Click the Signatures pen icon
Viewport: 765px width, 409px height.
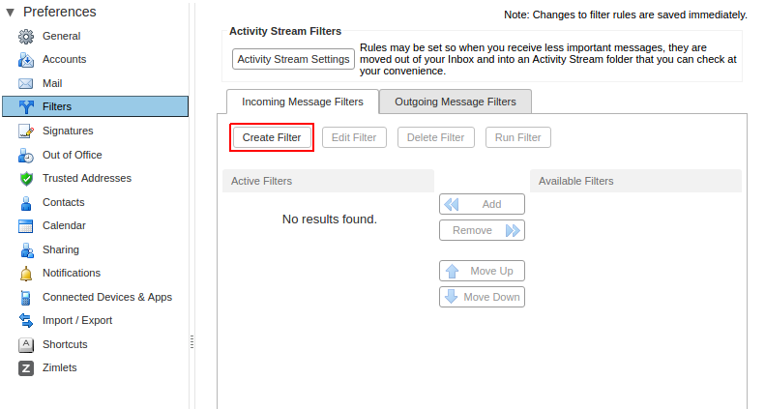(x=26, y=131)
